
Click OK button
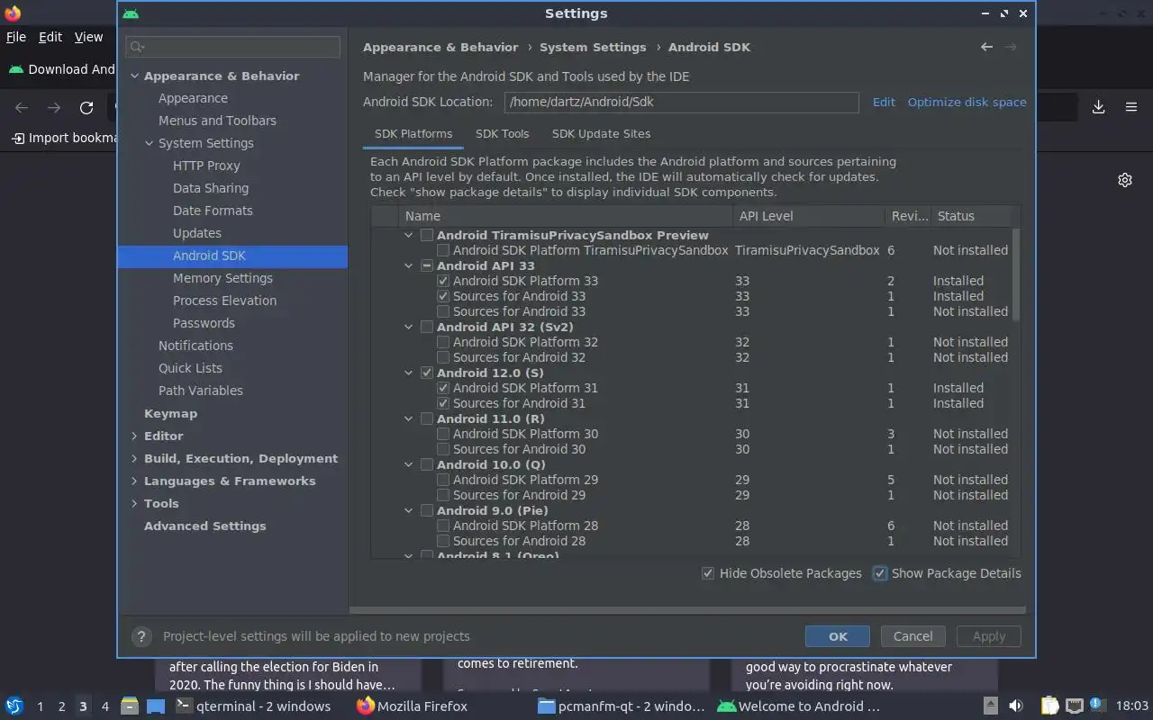coord(838,636)
